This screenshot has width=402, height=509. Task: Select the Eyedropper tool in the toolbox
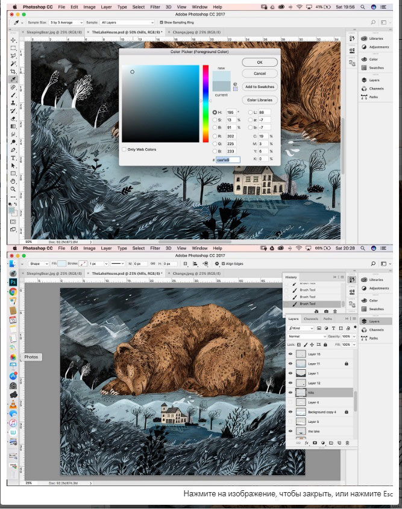[13, 79]
